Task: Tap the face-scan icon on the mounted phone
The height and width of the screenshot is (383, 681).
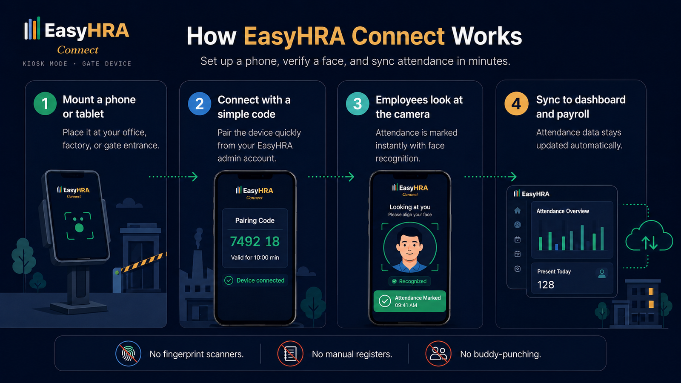Action: tap(79, 226)
